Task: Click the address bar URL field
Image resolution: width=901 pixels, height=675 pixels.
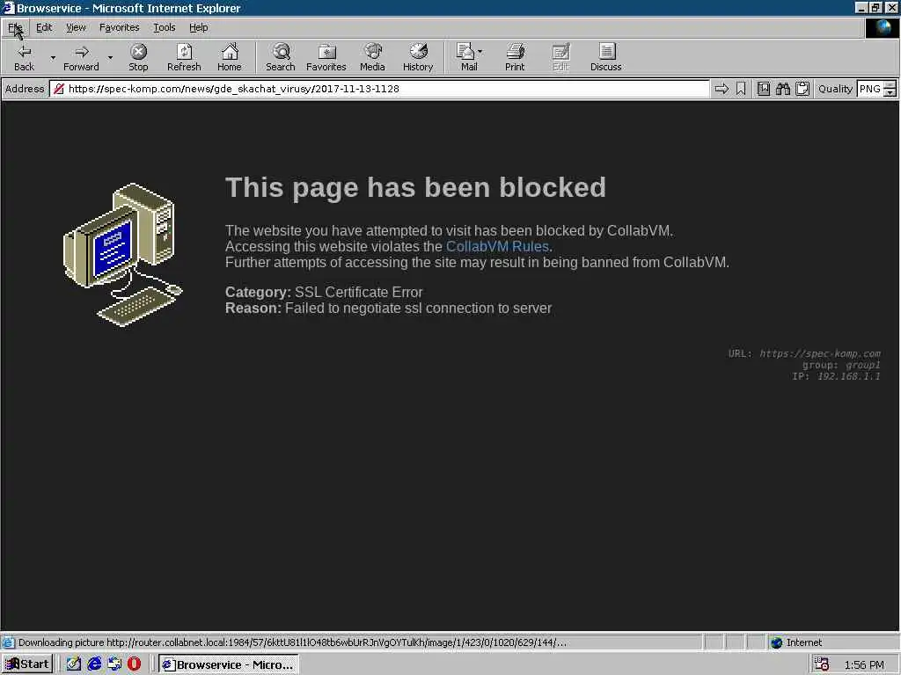Action: (x=379, y=89)
